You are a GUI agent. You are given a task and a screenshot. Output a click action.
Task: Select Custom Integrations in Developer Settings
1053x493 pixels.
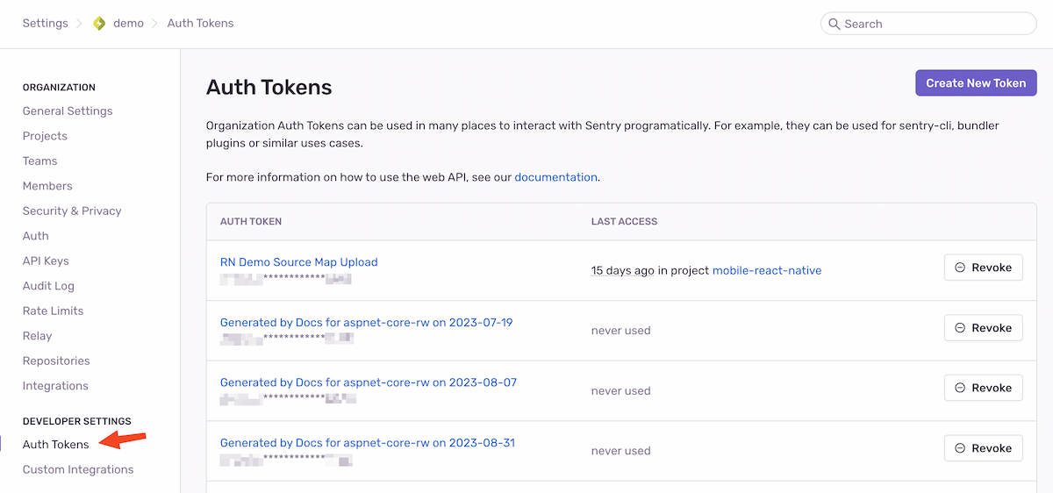(x=78, y=469)
